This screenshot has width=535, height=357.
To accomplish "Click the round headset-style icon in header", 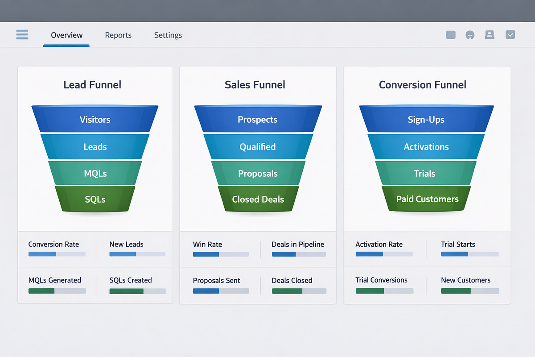I will (x=469, y=35).
